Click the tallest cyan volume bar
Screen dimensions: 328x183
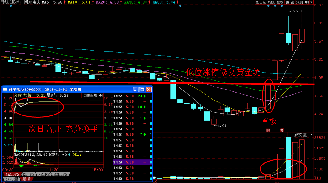pos(288,158)
